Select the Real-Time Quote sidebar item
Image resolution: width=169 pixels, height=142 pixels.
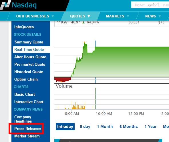(x=31, y=49)
